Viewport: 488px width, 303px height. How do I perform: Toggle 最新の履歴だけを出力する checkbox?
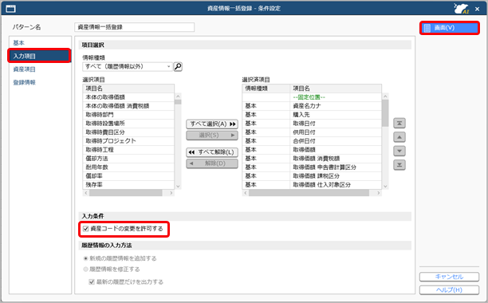92,281
